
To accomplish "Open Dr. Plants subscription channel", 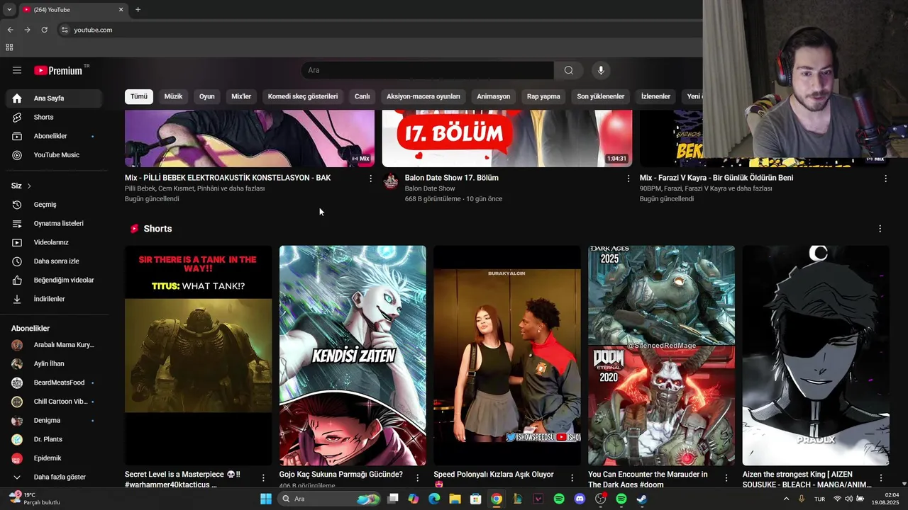I will (55, 439).
